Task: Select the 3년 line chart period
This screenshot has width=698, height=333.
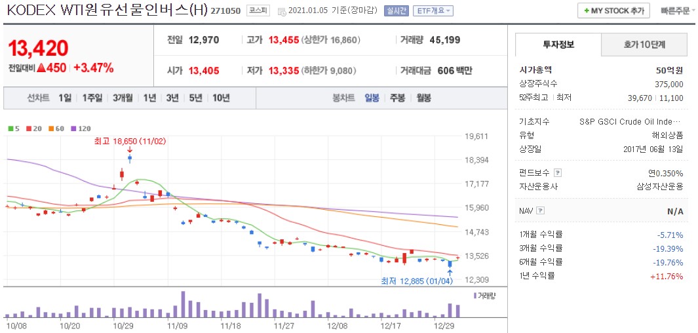Action: click(172, 98)
